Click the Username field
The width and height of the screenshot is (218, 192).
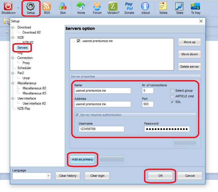(x=101, y=129)
